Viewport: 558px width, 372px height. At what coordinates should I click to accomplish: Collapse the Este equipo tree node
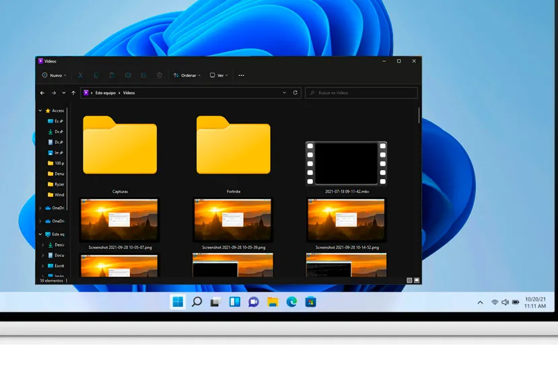tap(40, 234)
